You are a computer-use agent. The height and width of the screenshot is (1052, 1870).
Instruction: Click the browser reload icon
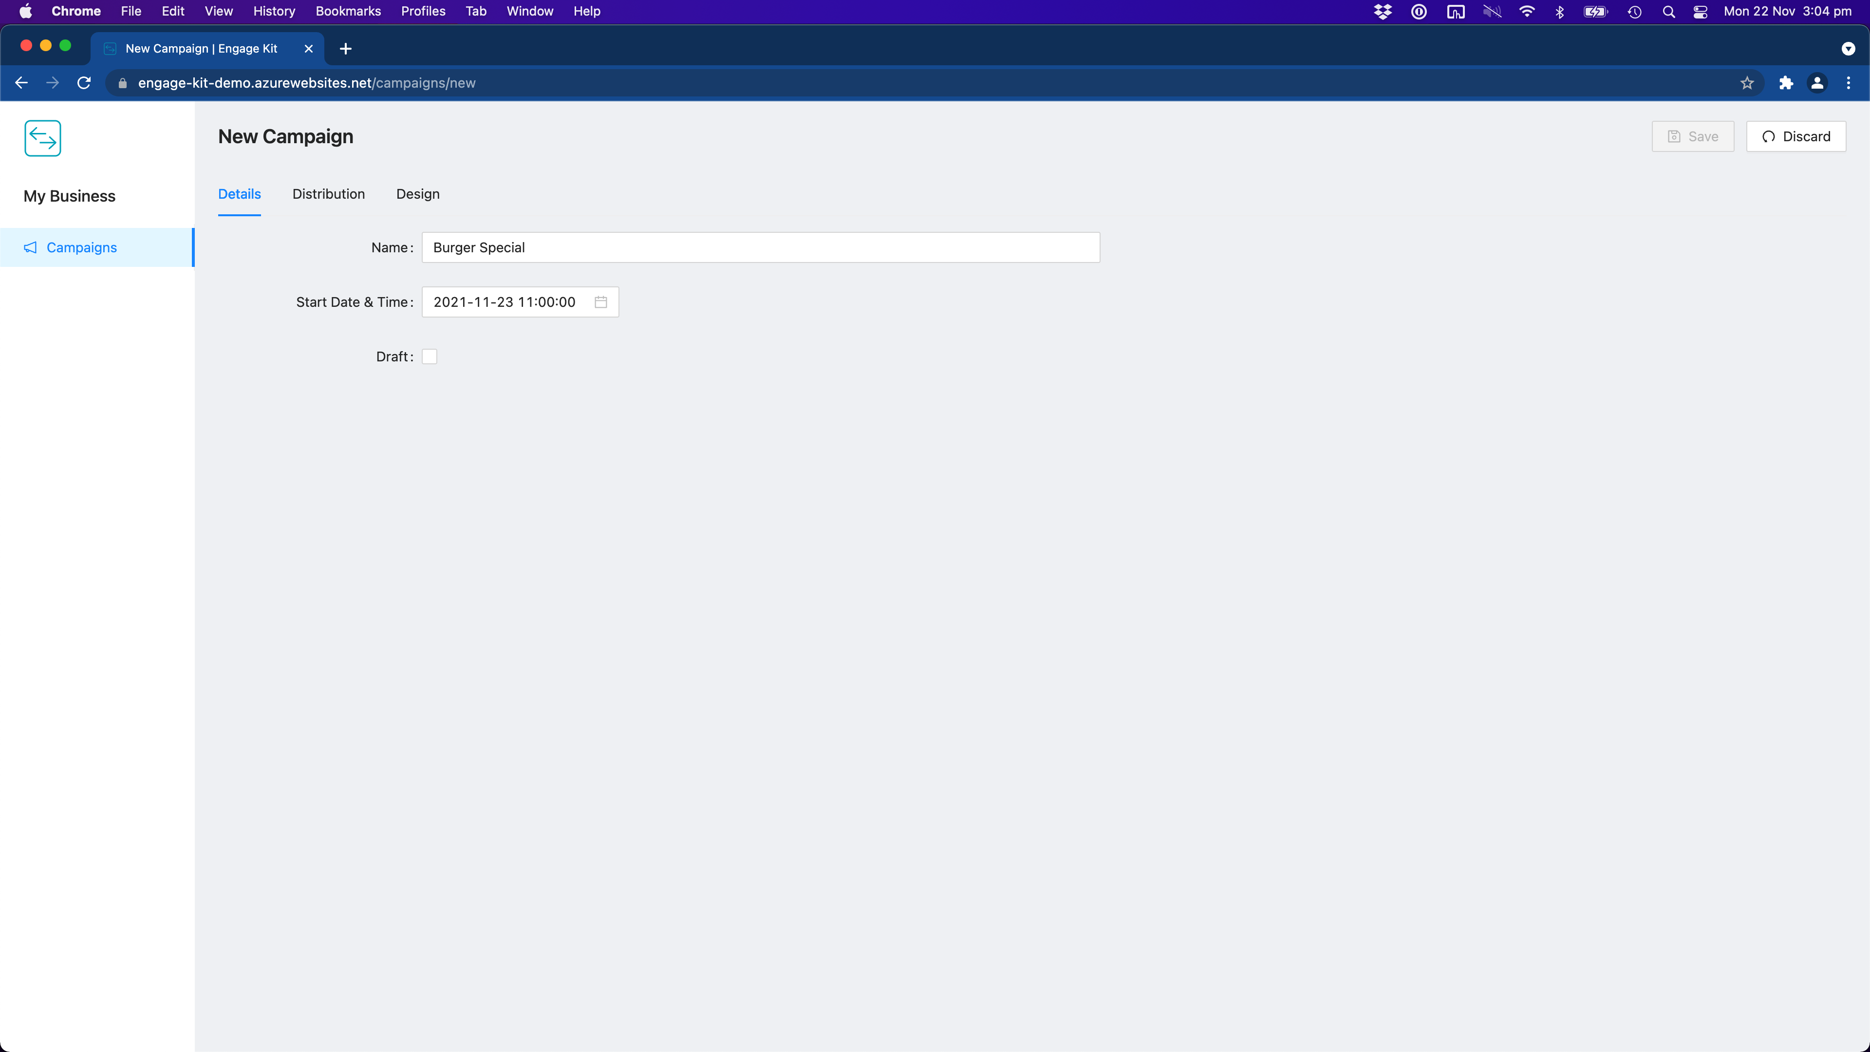click(x=84, y=83)
